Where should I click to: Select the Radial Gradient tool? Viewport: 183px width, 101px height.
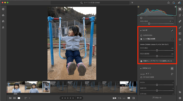click(180, 40)
